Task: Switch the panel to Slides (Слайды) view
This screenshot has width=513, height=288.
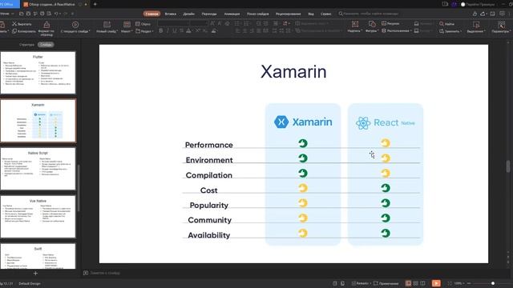Action: pyautogui.click(x=46, y=45)
